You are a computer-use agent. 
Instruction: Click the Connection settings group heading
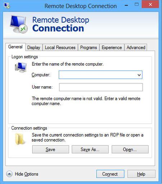pyautogui.click(x=29, y=128)
